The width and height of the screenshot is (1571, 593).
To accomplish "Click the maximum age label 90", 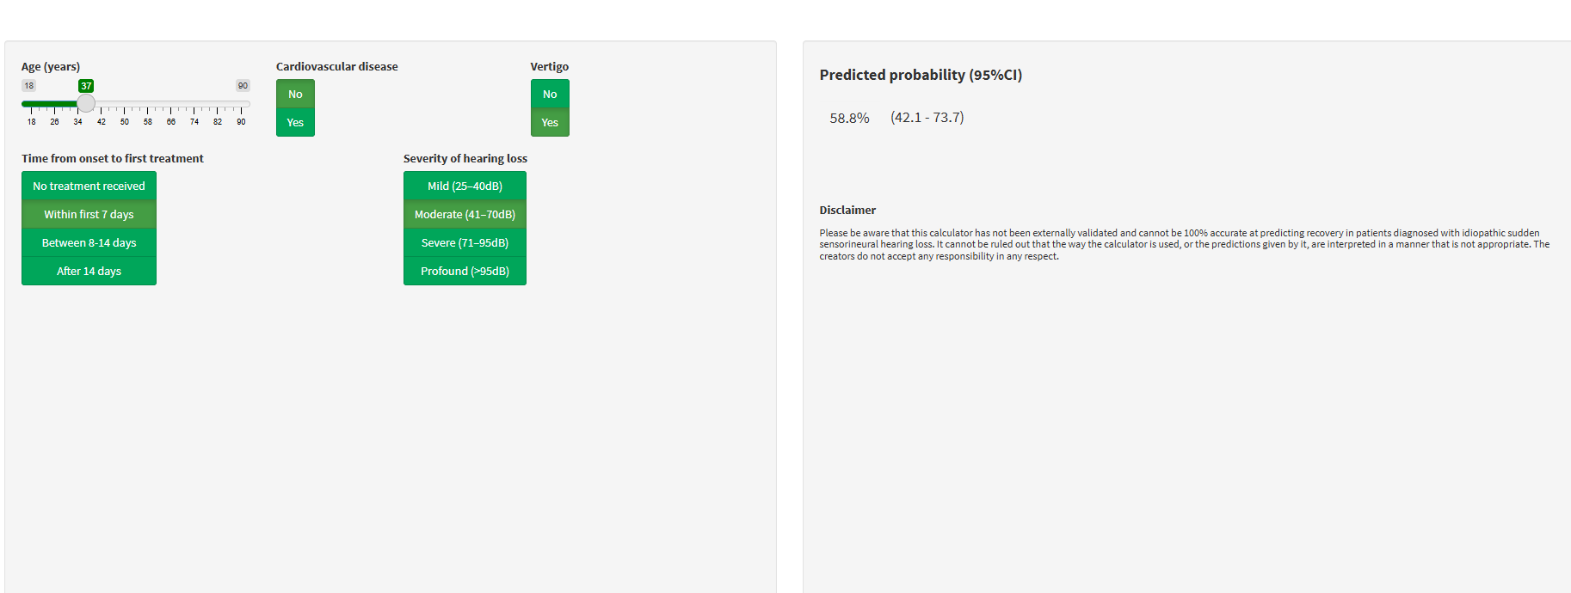I will (243, 86).
